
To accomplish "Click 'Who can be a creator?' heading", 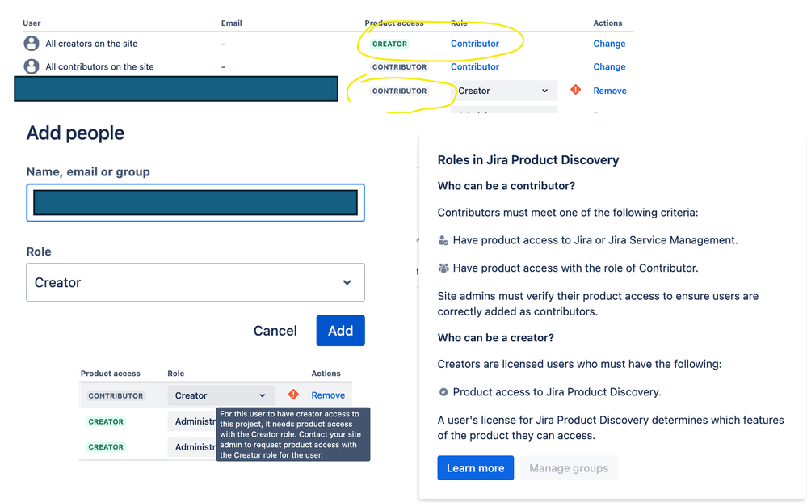I will pyautogui.click(x=496, y=337).
